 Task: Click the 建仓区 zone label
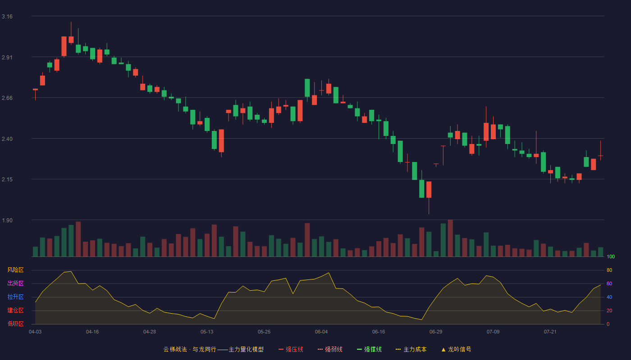[15, 310]
